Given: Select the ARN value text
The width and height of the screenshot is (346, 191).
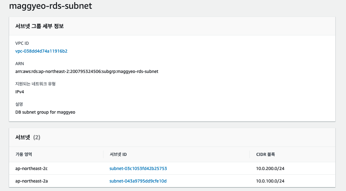Looking at the screenshot, I should tap(86, 71).
